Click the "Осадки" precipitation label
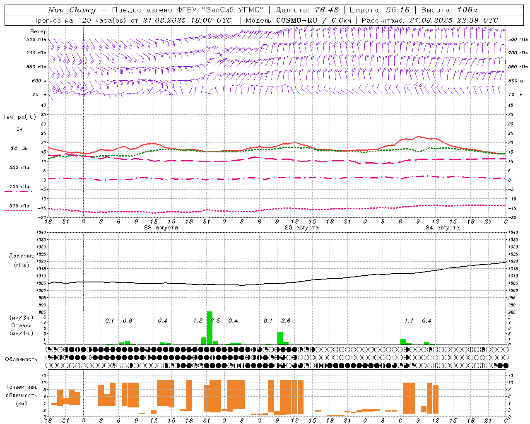The height and width of the screenshot is (424, 530). click(x=22, y=325)
